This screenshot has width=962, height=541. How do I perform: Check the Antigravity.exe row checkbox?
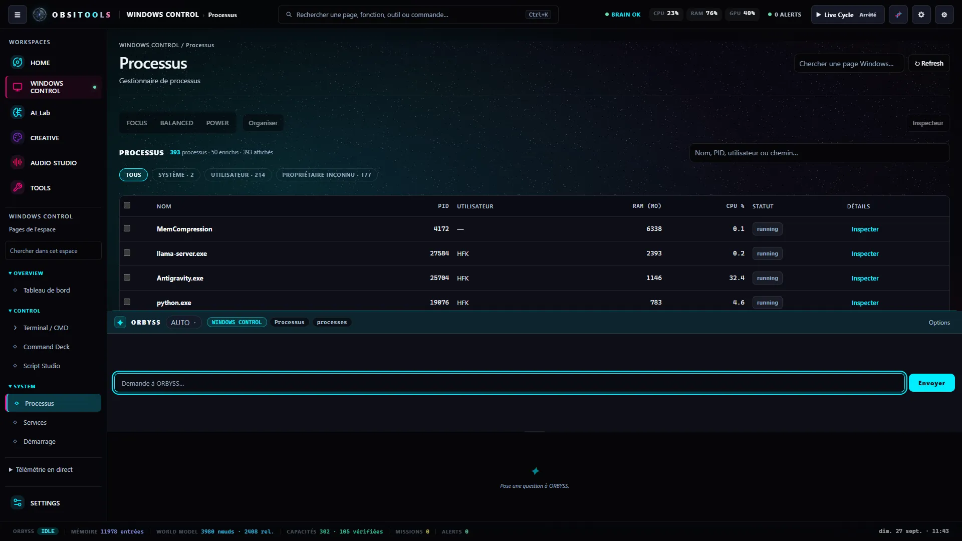coord(127,278)
